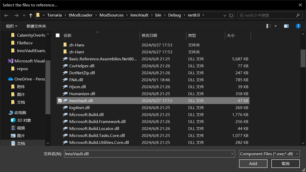306x172 pixels.
Task: Tick the select-all checkbox in header
Action: pos(58,35)
